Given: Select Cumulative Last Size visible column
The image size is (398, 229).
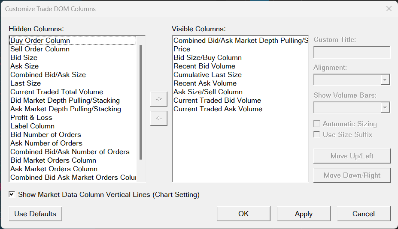Looking at the screenshot, I should 207,74.
